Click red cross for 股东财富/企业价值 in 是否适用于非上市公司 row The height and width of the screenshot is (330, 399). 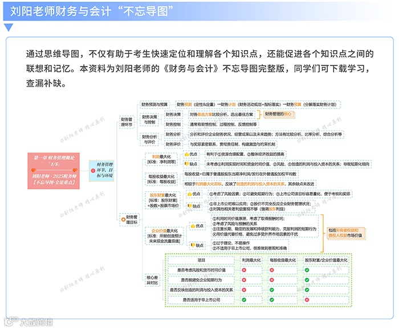(x=307, y=300)
